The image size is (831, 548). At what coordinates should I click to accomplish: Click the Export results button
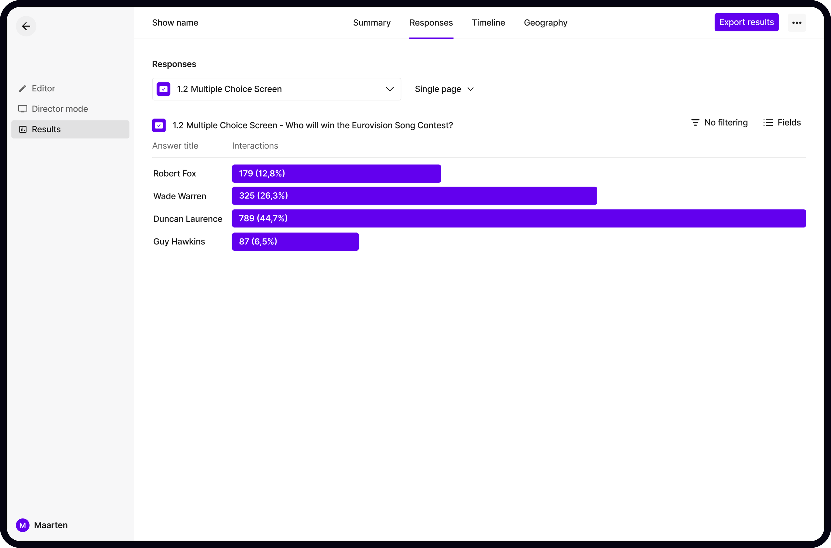click(746, 22)
